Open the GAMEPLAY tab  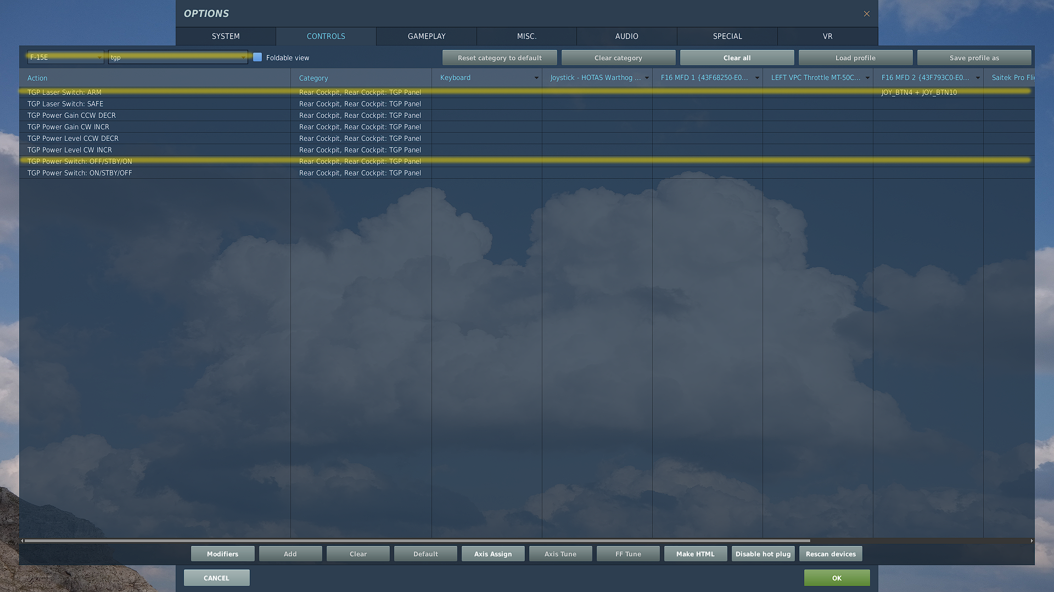[427, 36]
